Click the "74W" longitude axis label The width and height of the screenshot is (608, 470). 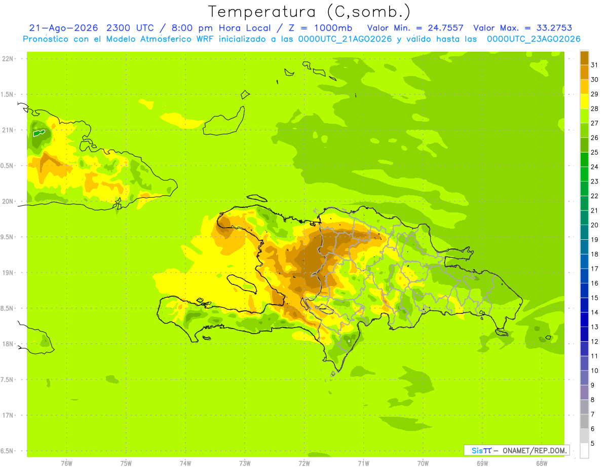pos(185,463)
